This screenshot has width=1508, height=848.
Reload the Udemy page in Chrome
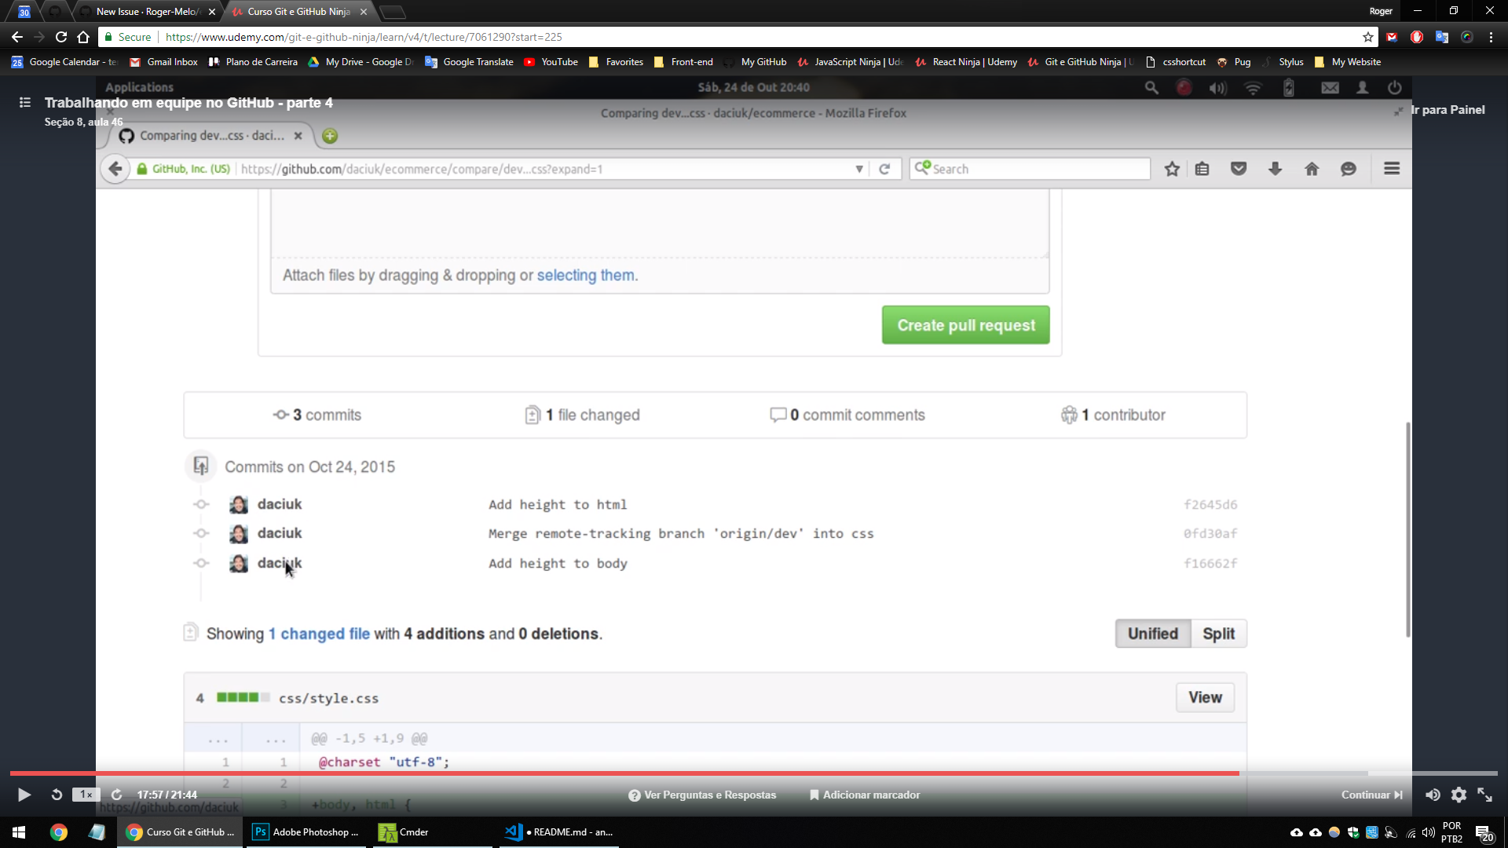point(60,37)
